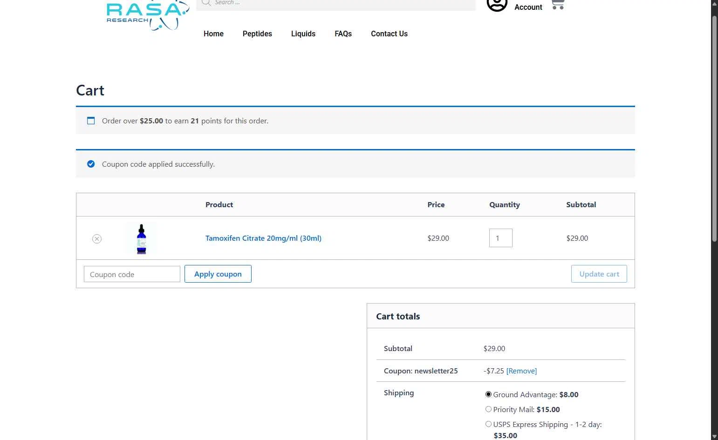Remove Tamoxifen Citrate item with X icon
The width and height of the screenshot is (718, 440).
click(x=97, y=239)
